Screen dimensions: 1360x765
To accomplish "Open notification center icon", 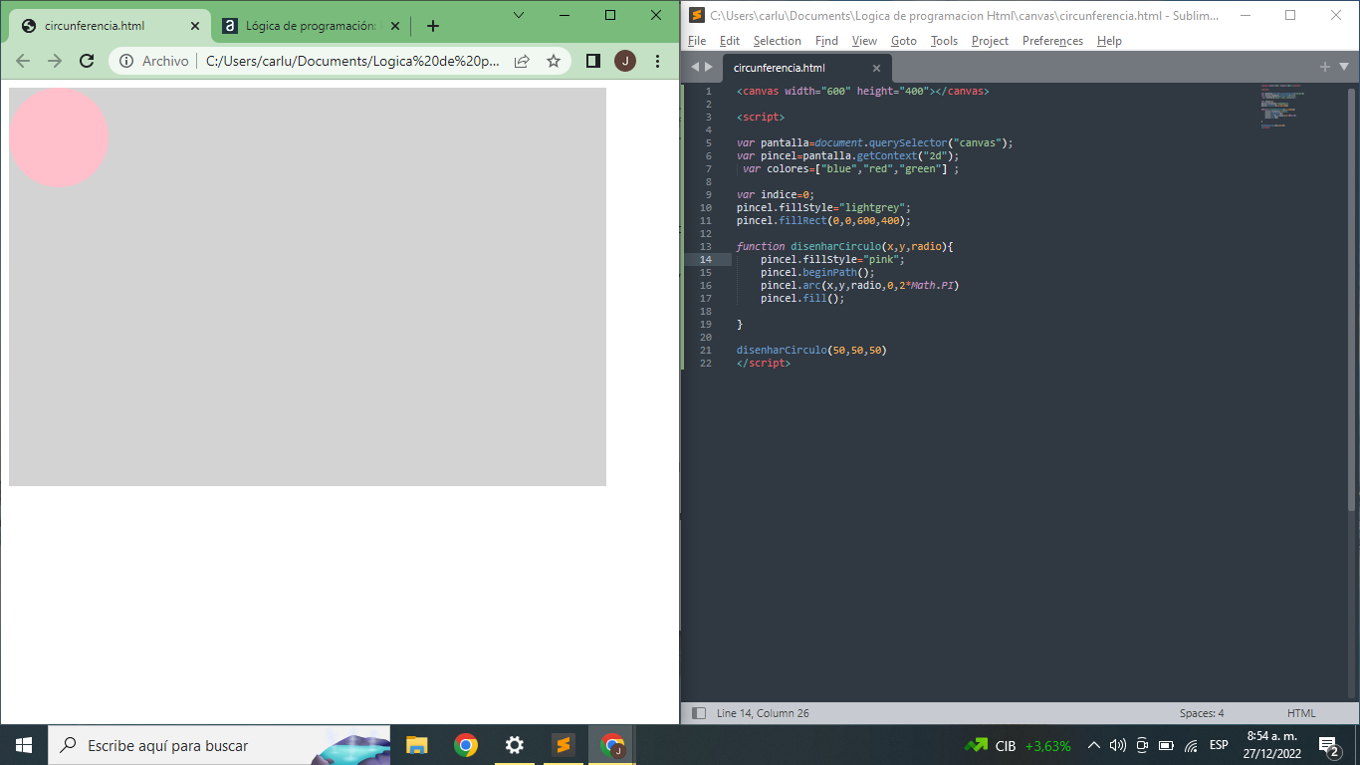I will [x=1327, y=745].
